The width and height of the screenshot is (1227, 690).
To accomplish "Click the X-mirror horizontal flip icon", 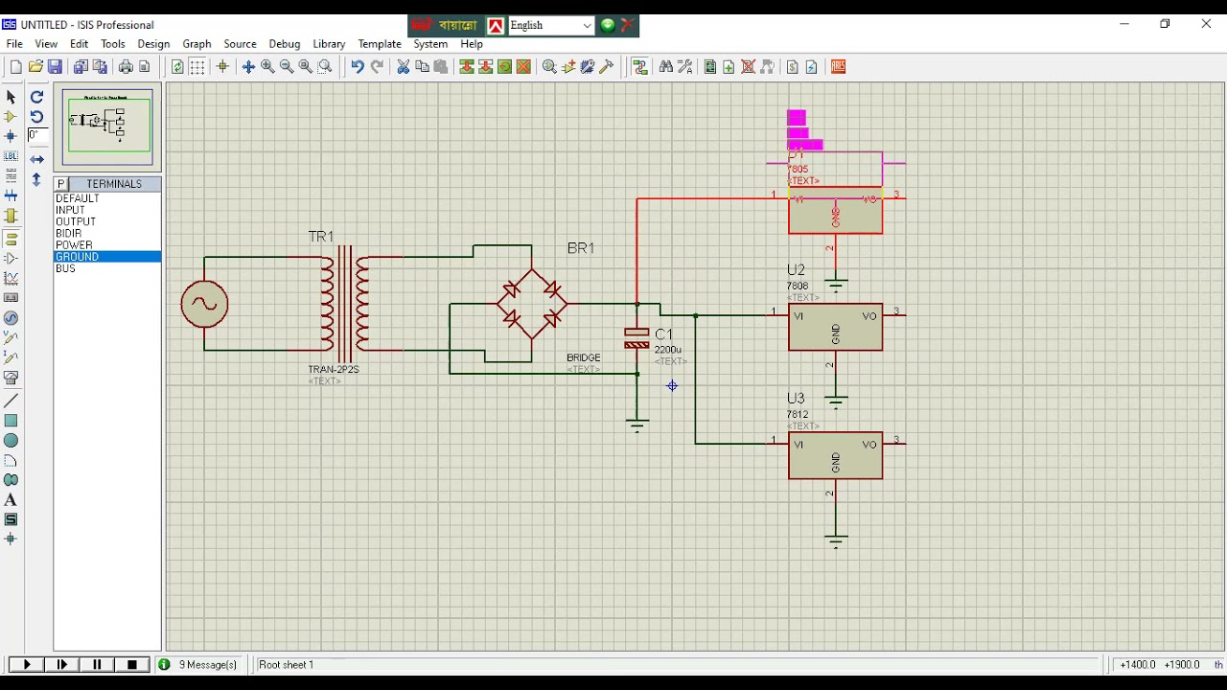I will (x=36, y=159).
